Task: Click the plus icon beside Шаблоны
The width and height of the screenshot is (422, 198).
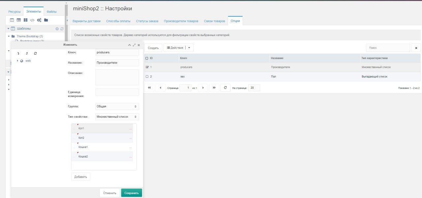Action: (57, 29)
